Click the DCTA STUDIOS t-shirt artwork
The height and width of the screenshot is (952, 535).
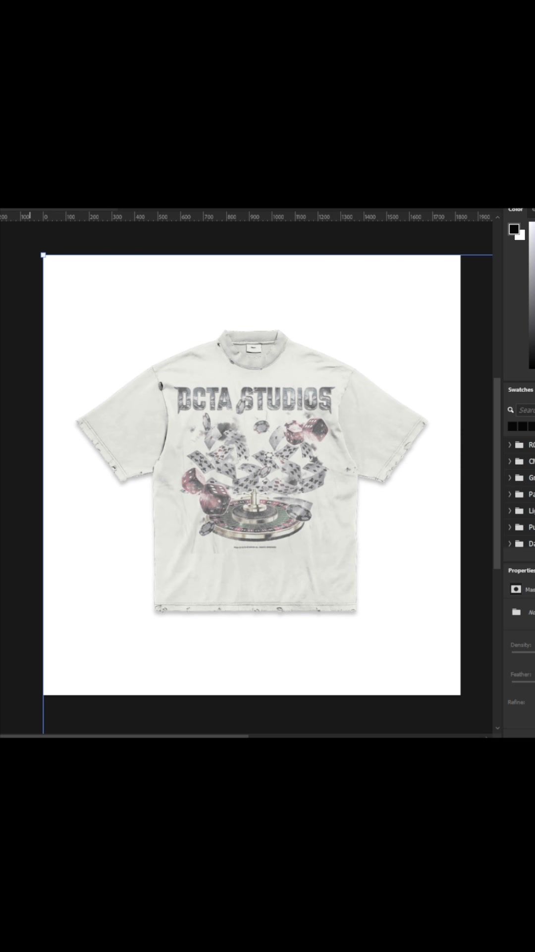(x=252, y=472)
